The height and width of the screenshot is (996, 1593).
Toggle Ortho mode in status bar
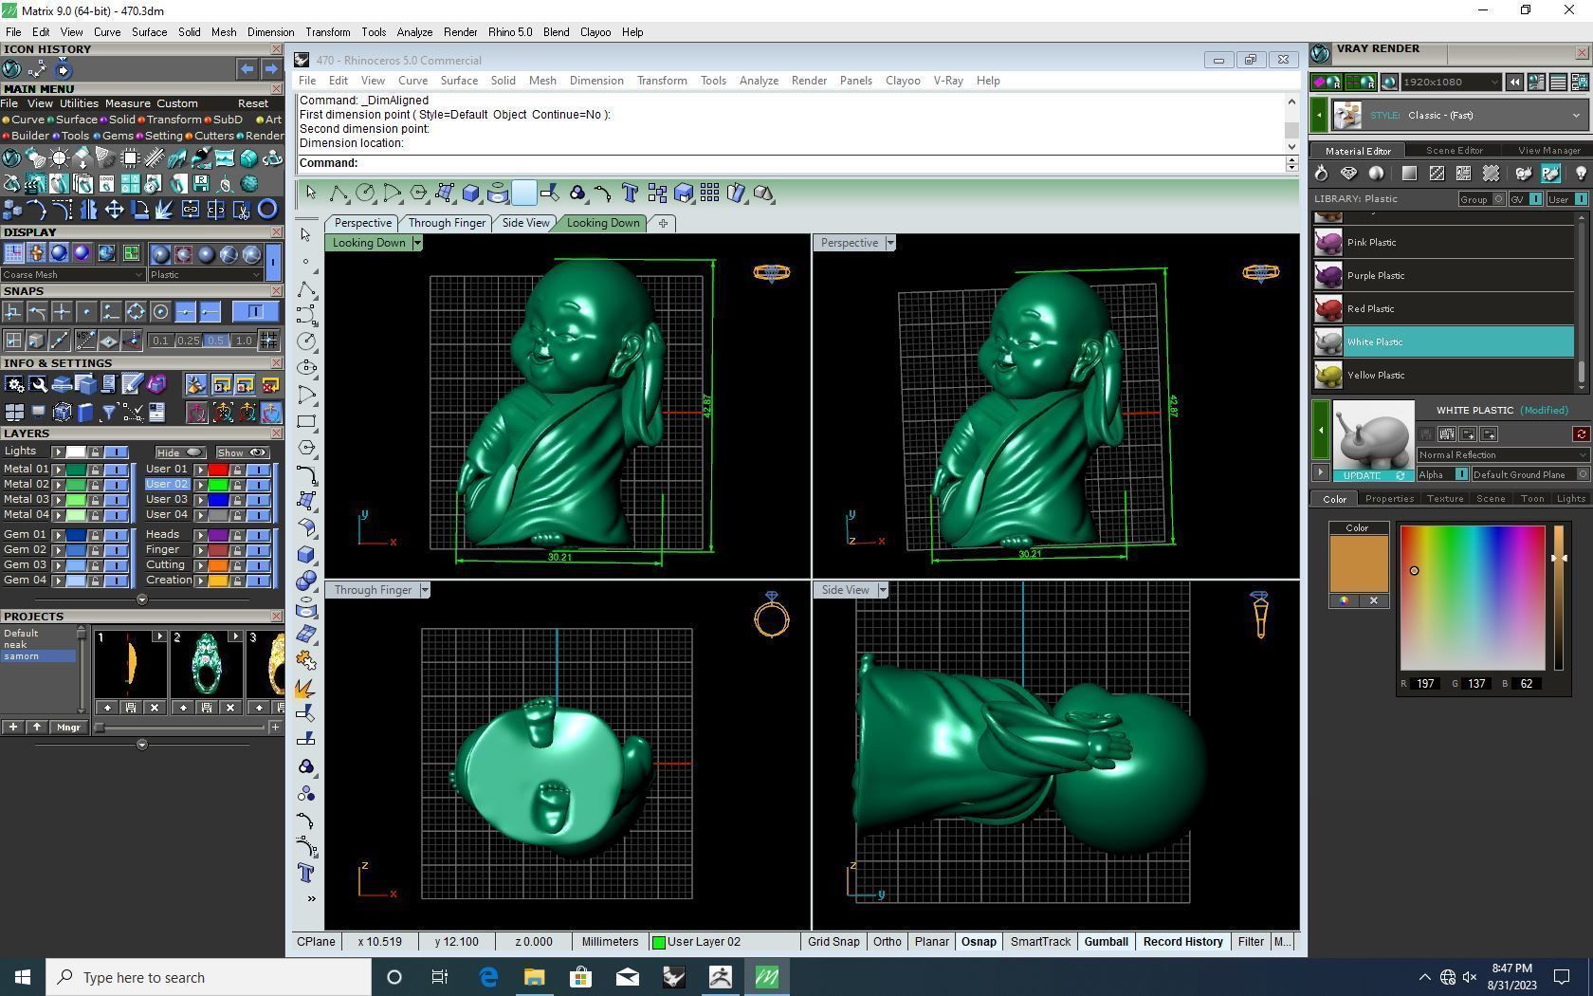(888, 942)
